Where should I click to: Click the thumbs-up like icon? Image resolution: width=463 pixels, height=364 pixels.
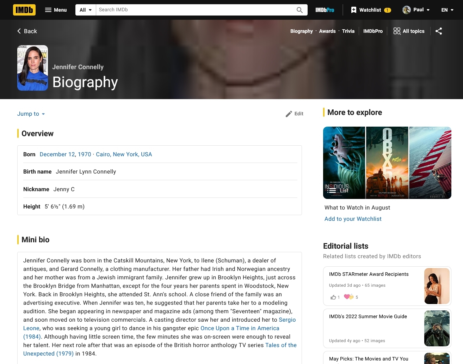click(x=333, y=297)
